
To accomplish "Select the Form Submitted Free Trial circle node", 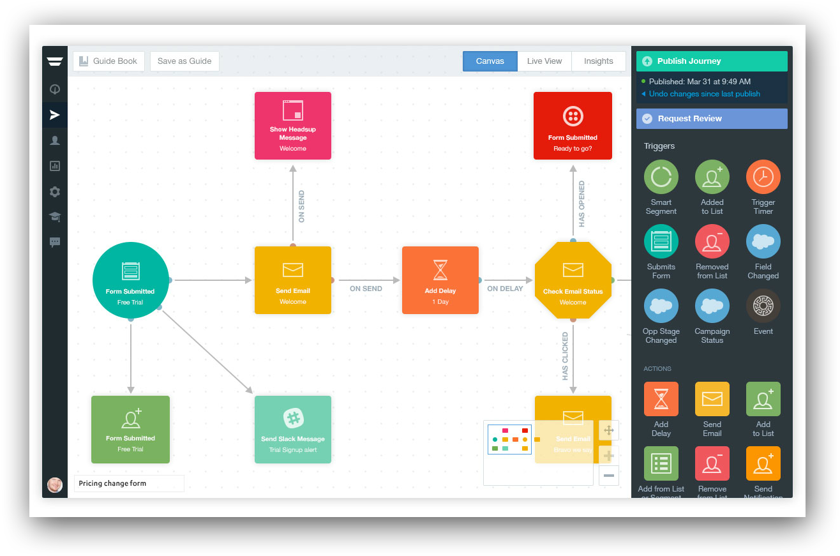I will (130, 280).
